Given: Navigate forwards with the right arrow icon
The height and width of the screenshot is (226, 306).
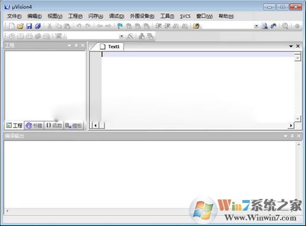Looking at the screenshot, I should tap(108, 26).
